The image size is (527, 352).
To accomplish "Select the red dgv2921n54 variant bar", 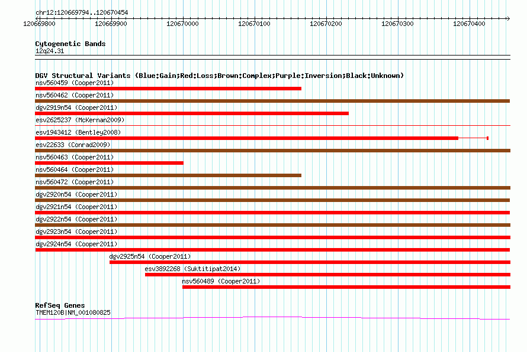I will (x=272, y=213).
